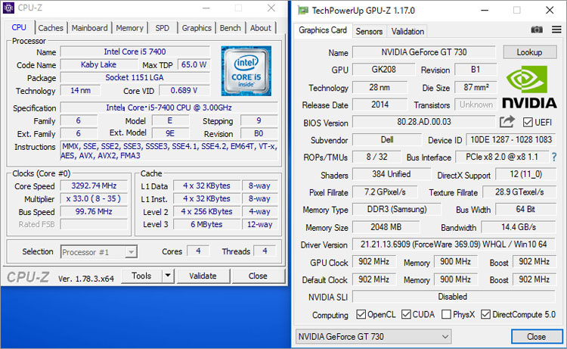Click the Core VID value 0.689 V

184,91
